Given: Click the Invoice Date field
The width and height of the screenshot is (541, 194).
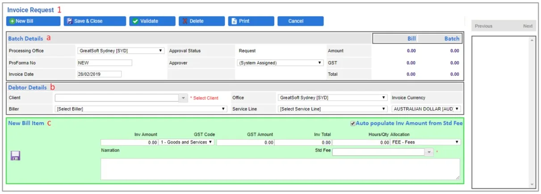Looking at the screenshot, I should tap(99, 74).
